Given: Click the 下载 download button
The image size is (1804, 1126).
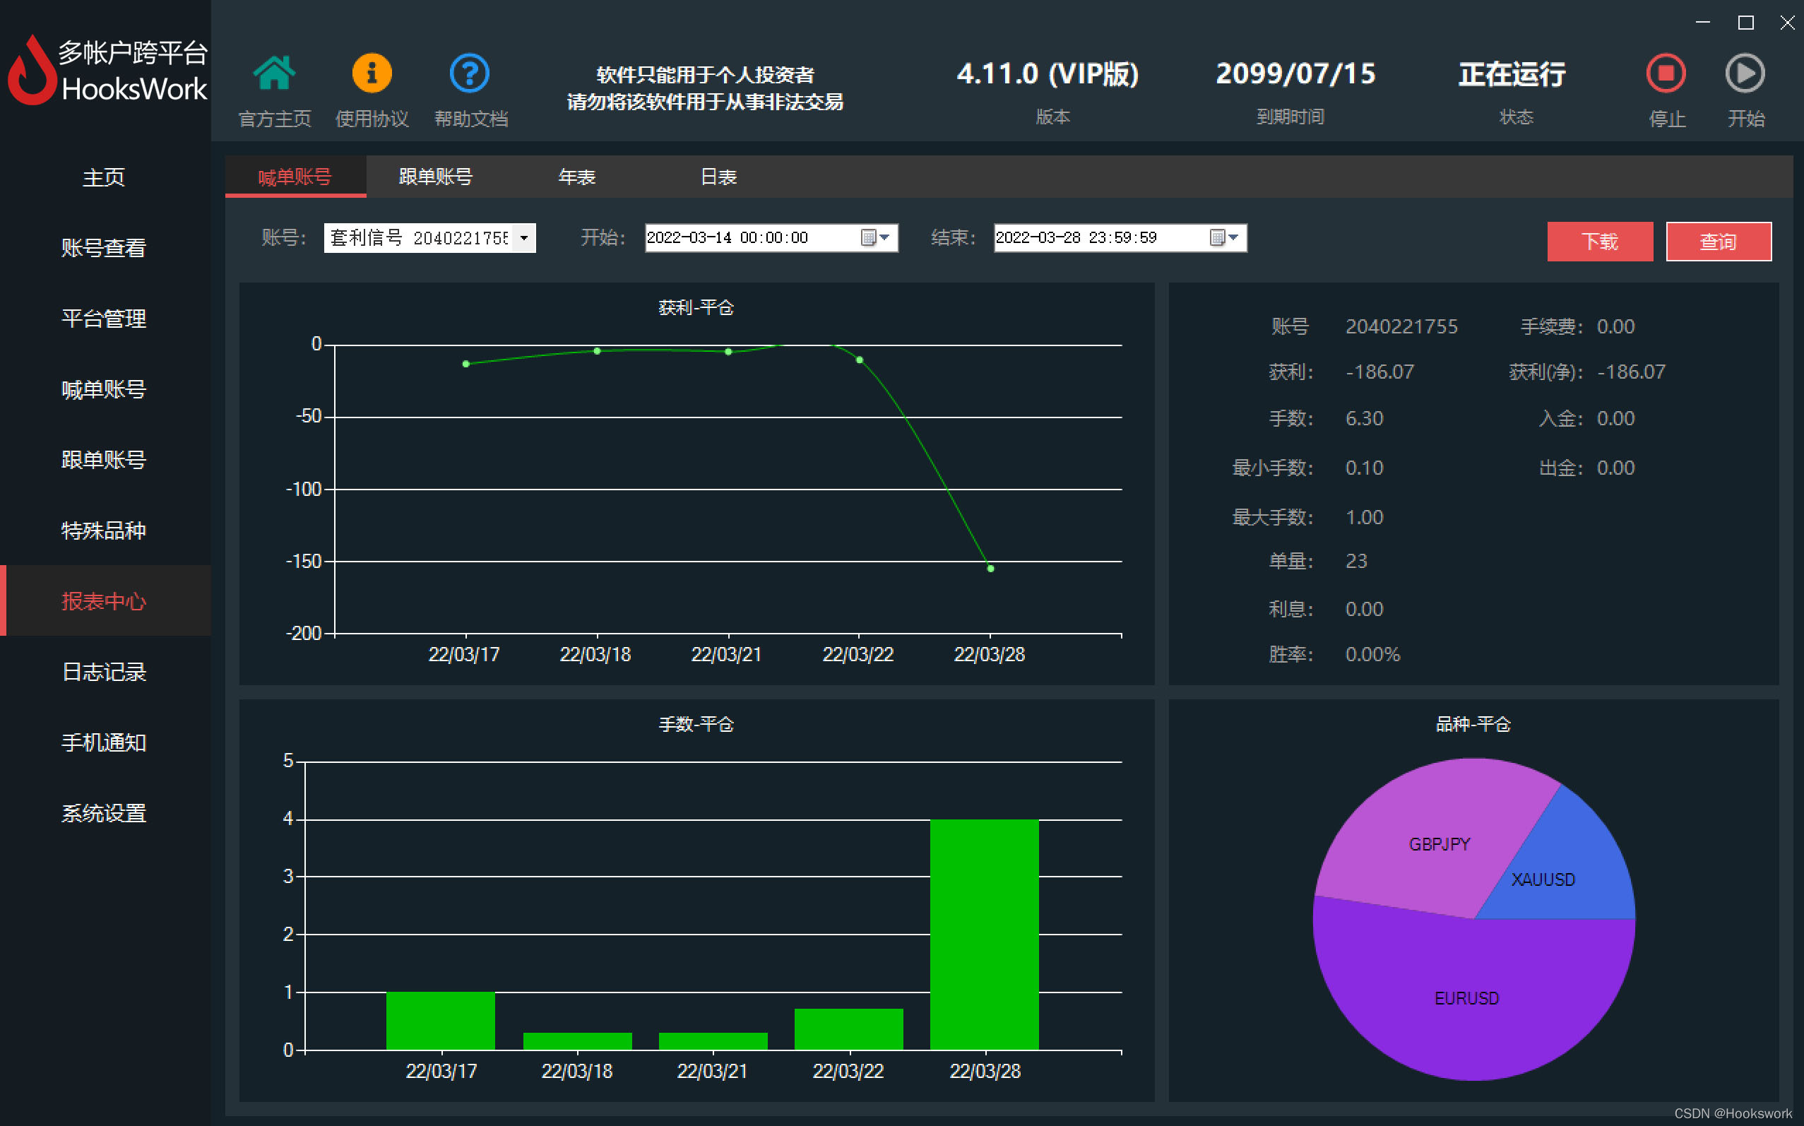Looking at the screenshot, I should tap(1599, 242).
